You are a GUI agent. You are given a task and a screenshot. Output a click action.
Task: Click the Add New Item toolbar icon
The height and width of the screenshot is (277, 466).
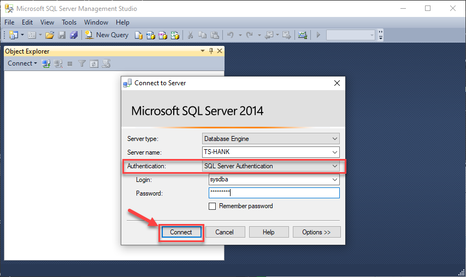(32, 35)
